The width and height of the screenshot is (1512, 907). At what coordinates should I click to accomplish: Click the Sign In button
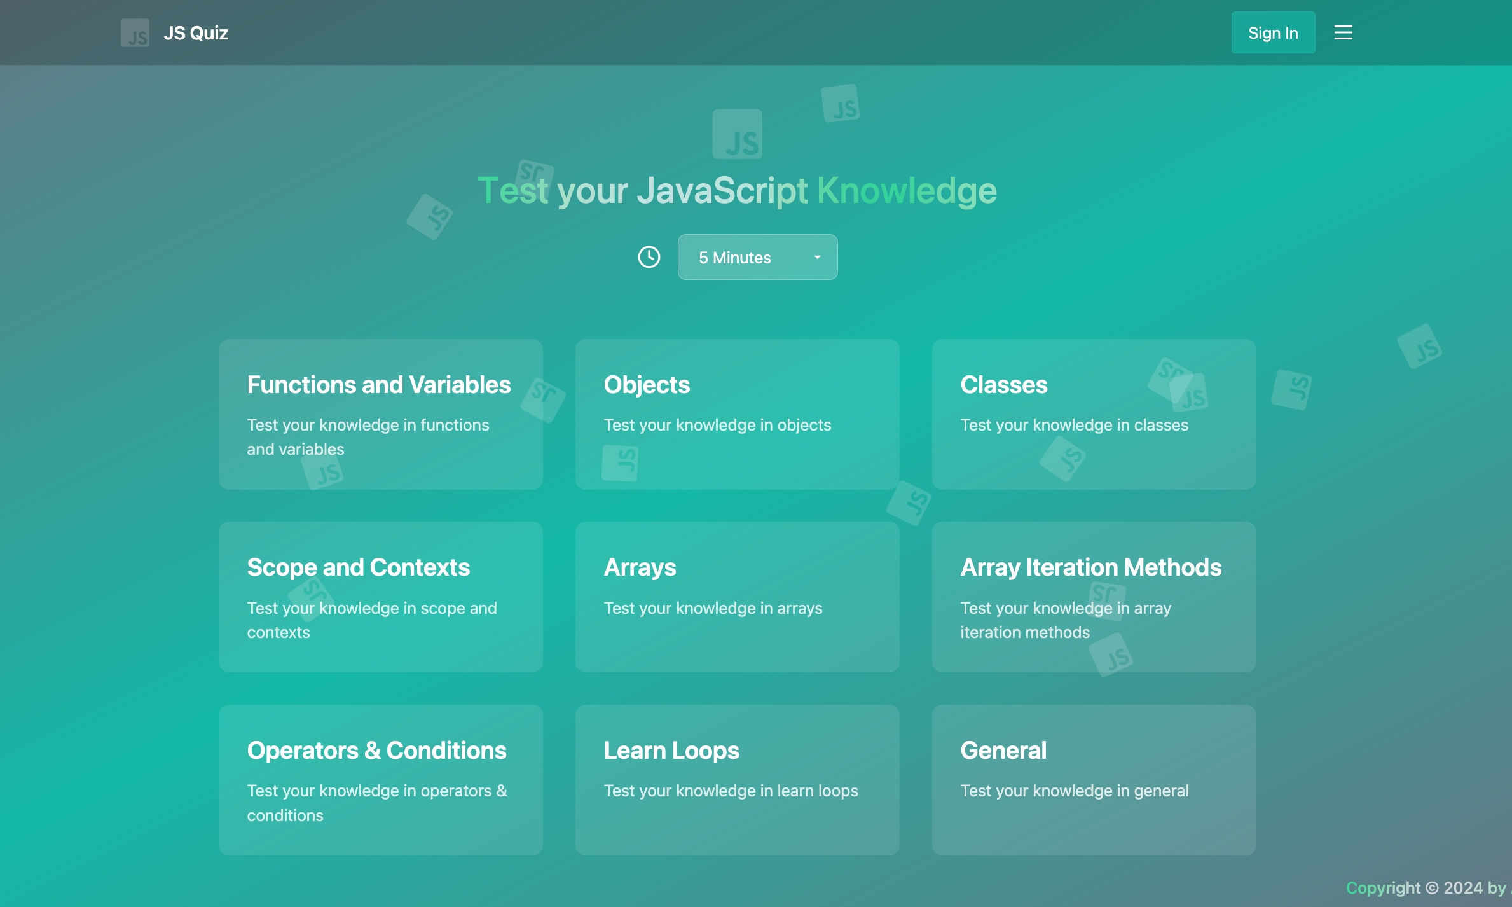1273,32
